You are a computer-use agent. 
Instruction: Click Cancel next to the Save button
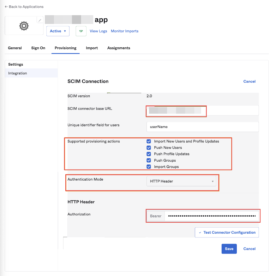249,249
